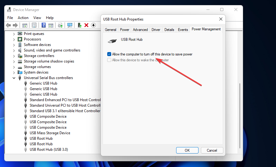The height and width of the screenshot is (167, 276).
Task: Expand the System devices category
Action: (14, 73)
